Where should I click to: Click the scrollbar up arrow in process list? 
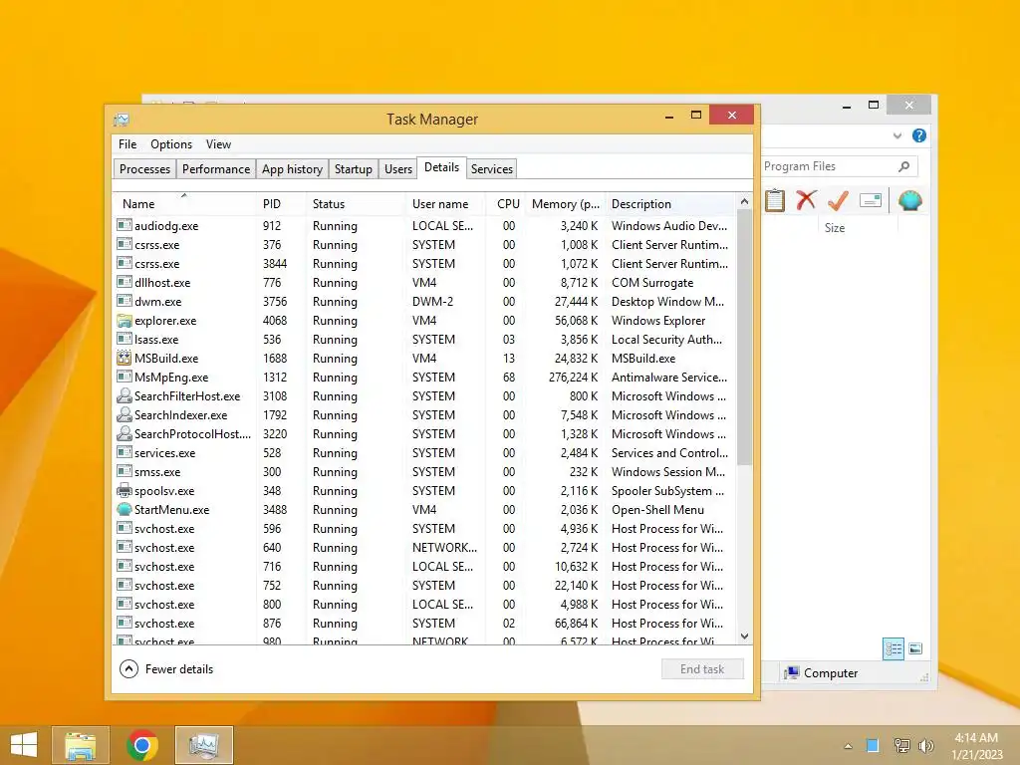(x=745, y=201)
